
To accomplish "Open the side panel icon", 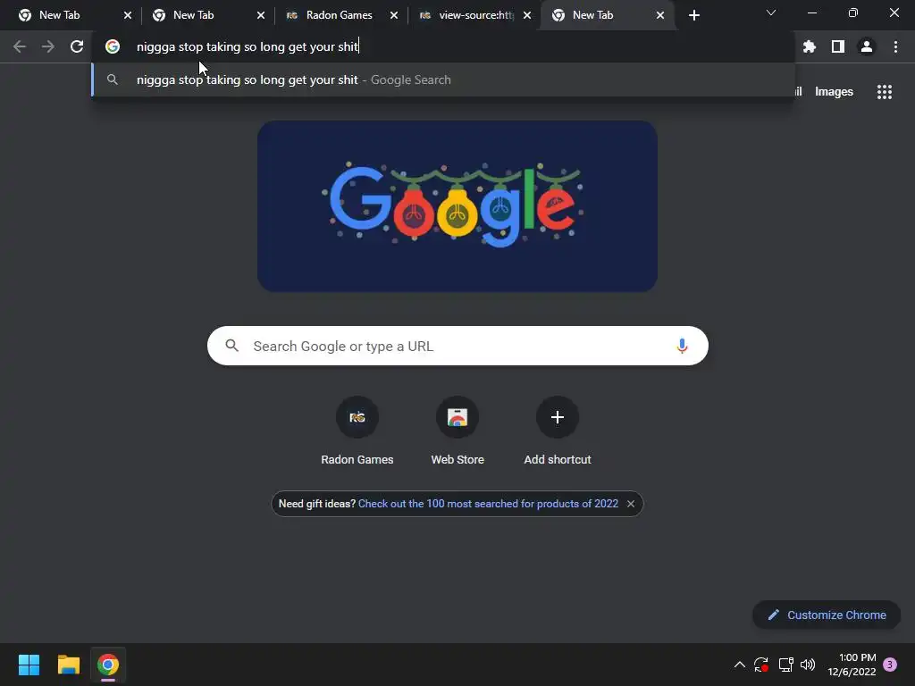I will pos(838,46).
